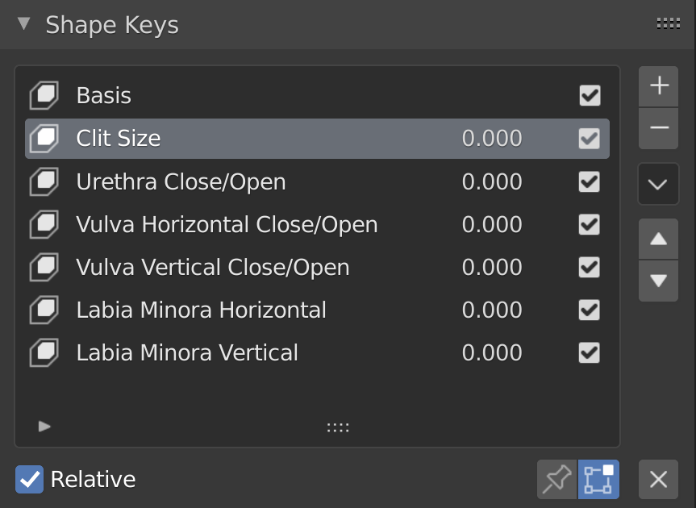This screenshot has height=508, width=696.
Task: Collapse the Shape Keys panel
Action: click(24, 24)
